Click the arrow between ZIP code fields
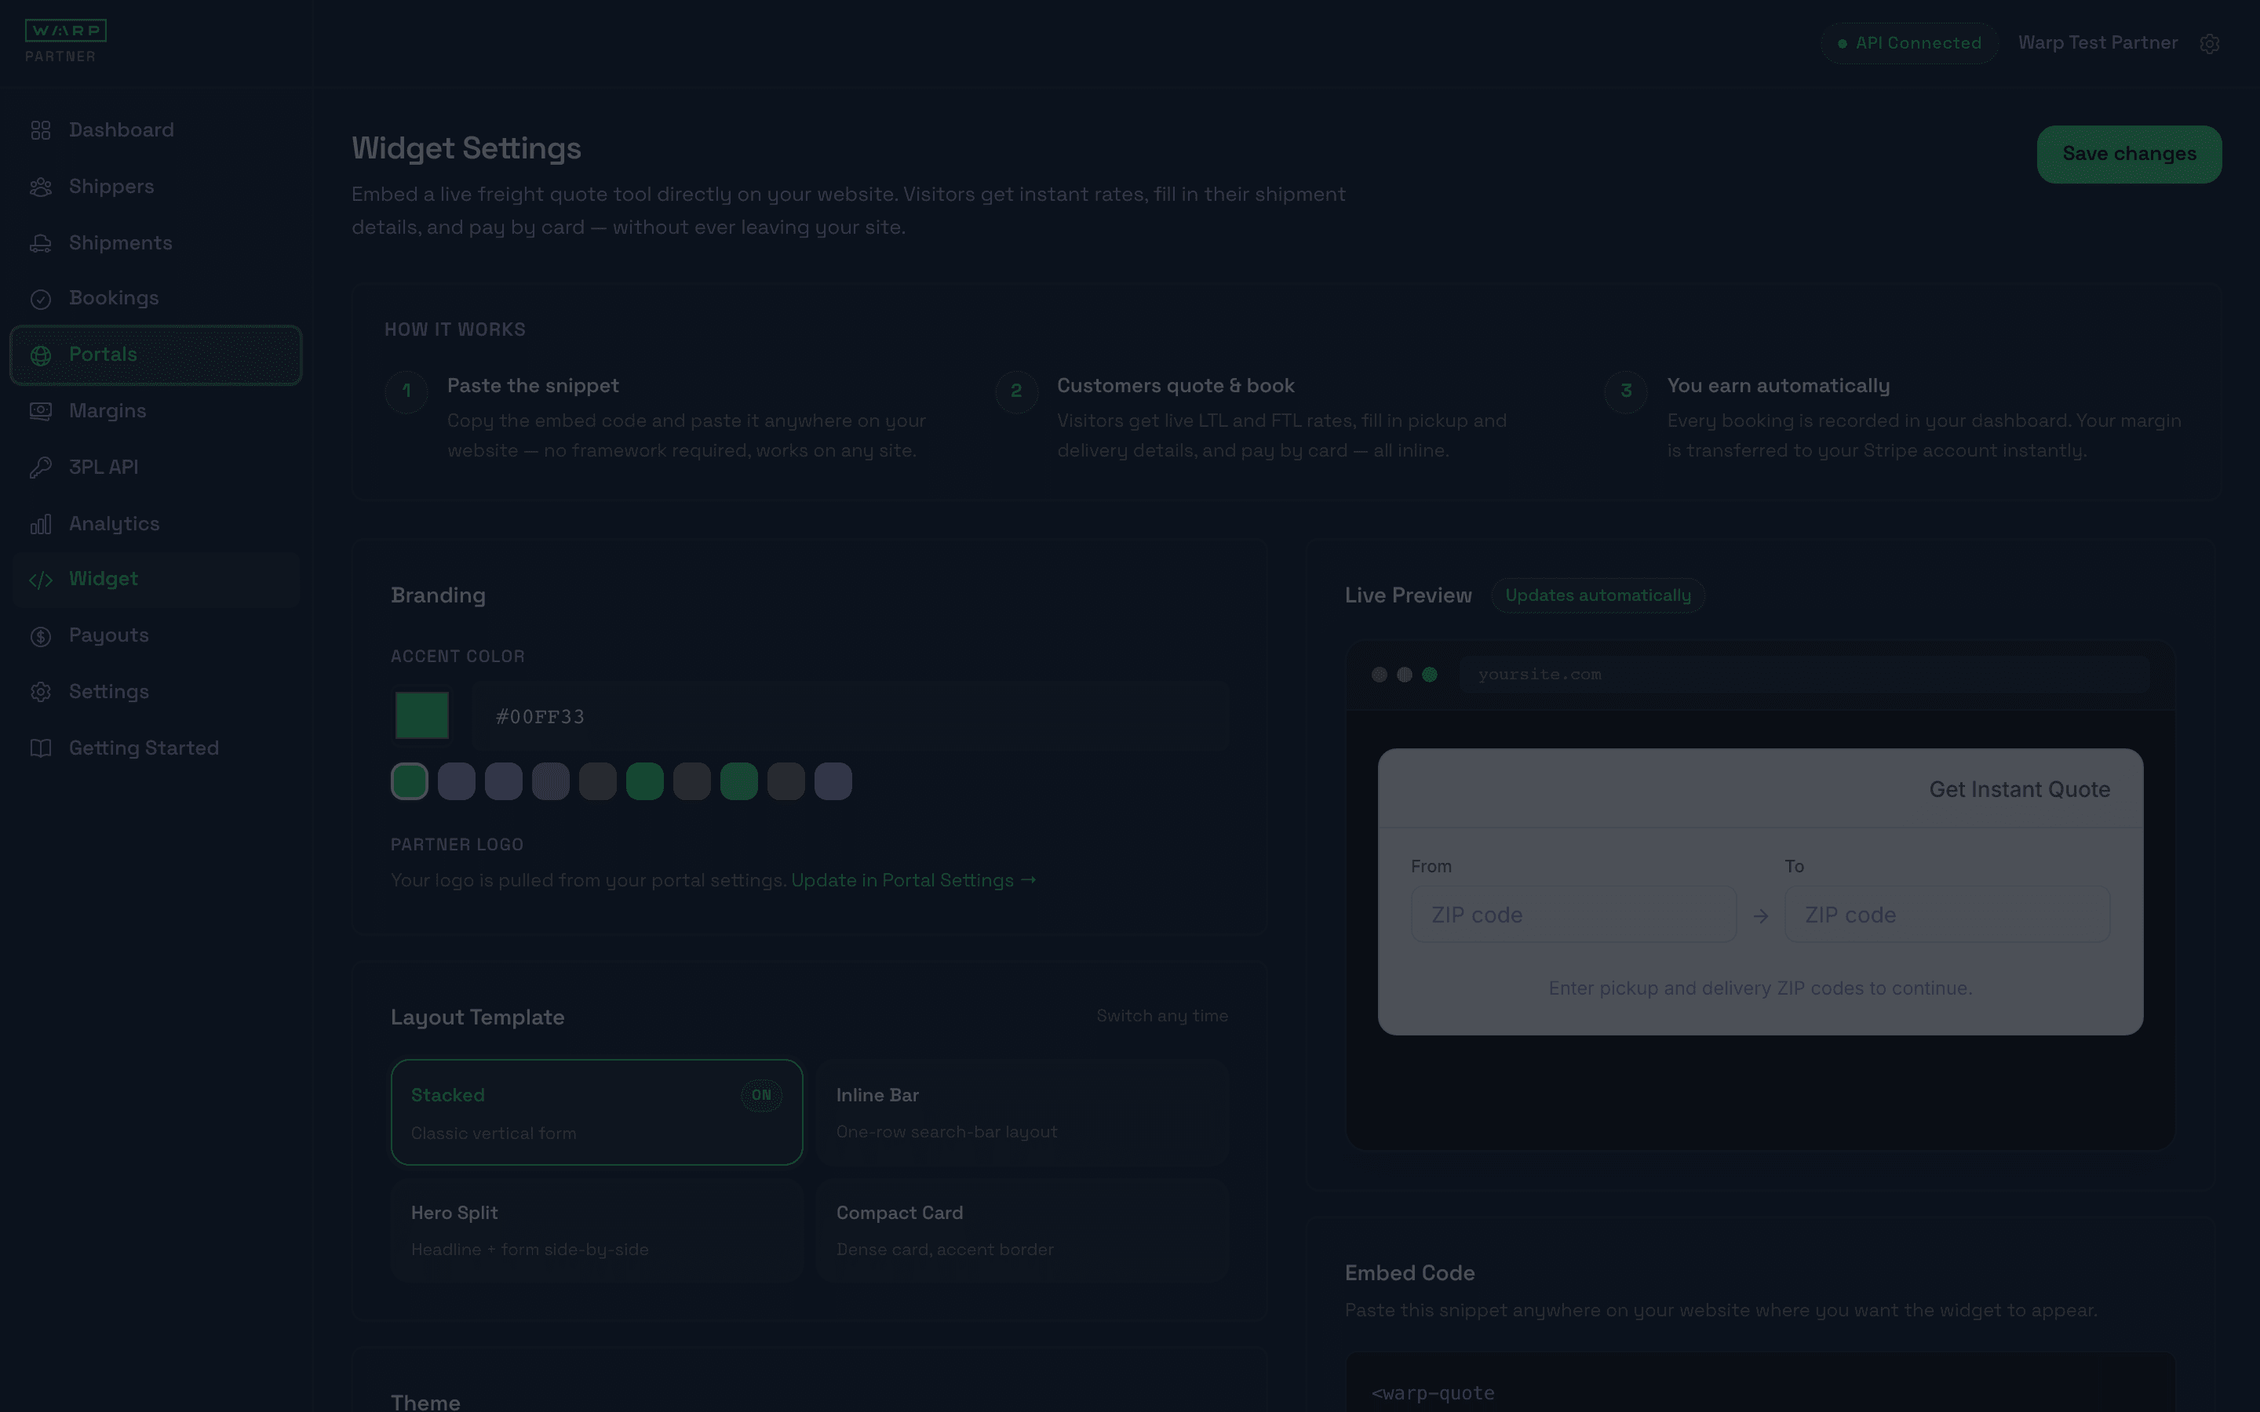Viewport: 2260px width, 1412px height. point(1760,916)
